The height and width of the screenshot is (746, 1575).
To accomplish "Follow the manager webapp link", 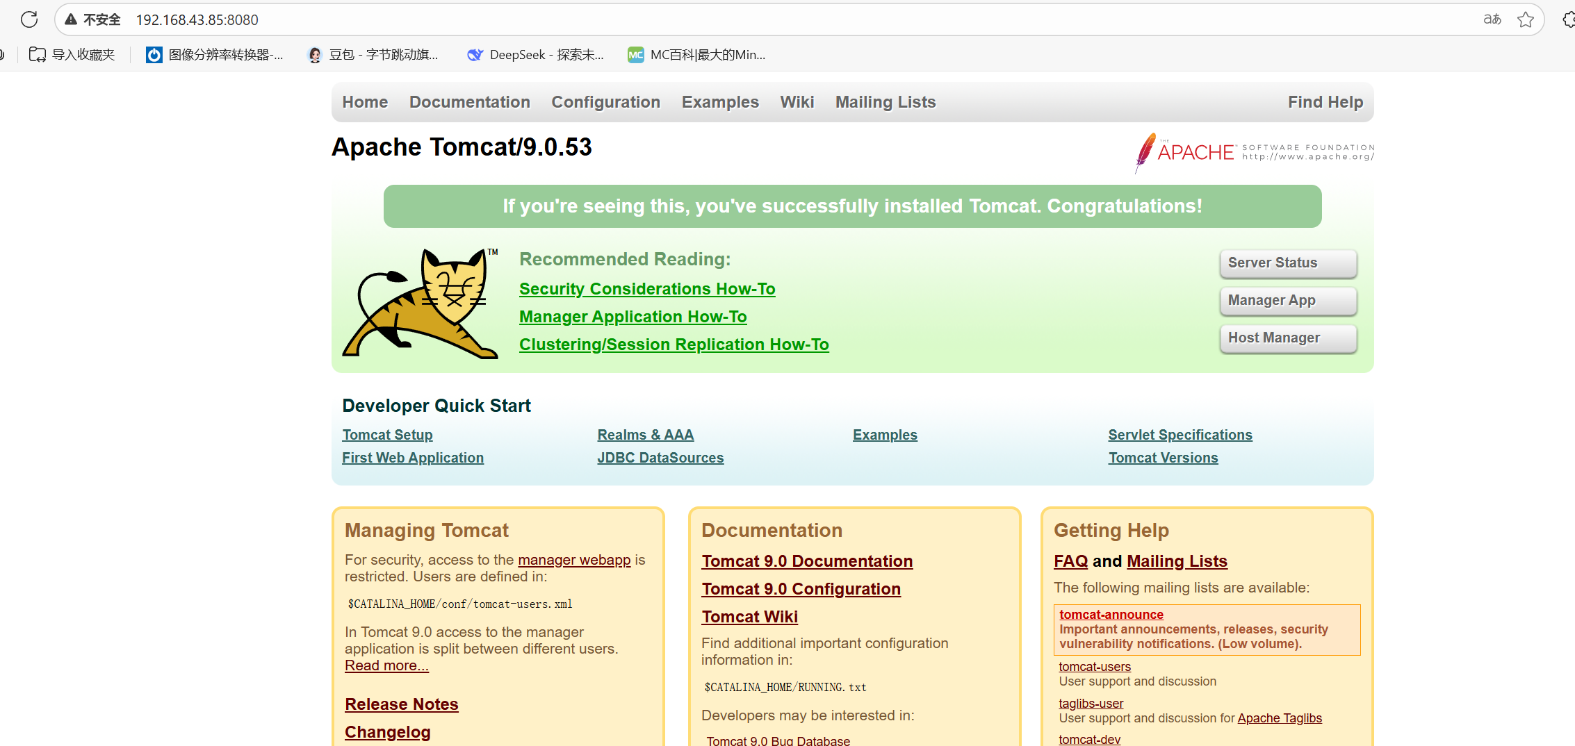I will point(574,560).
